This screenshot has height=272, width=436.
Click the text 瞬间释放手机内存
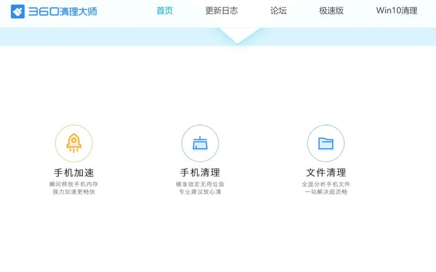click(74, 184)
